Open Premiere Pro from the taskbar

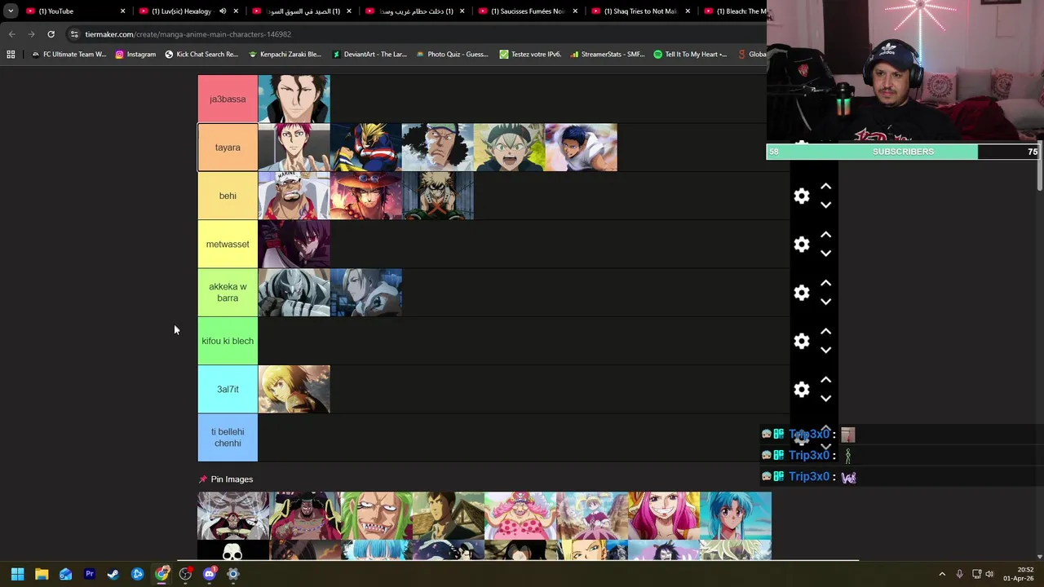click(90, 574)
